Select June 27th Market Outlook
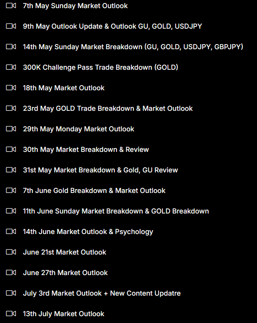Viewport: 257px width, 323px height. pyautogui.click(x=65, y=273)
